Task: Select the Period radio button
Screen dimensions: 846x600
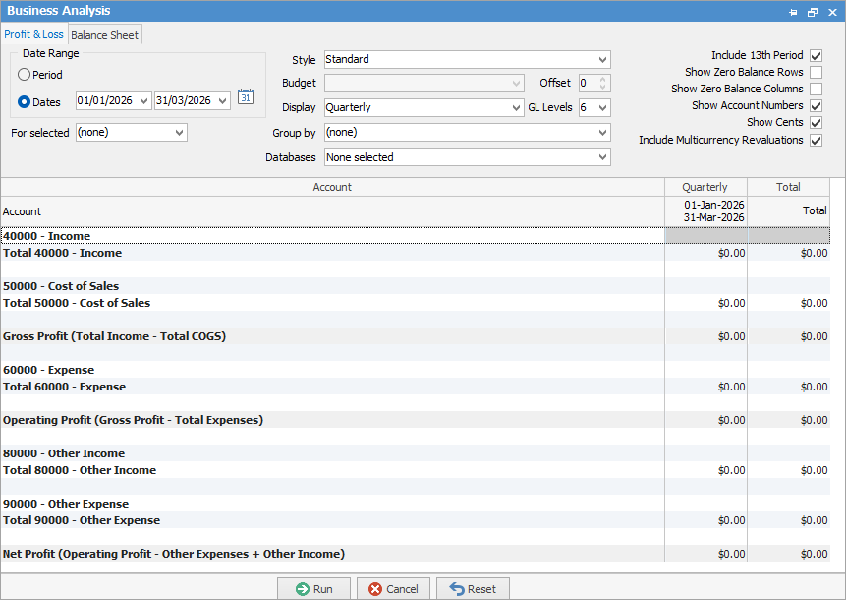Action: pos(24,75)
